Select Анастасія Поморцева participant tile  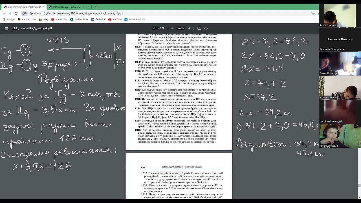pos(340,39)
